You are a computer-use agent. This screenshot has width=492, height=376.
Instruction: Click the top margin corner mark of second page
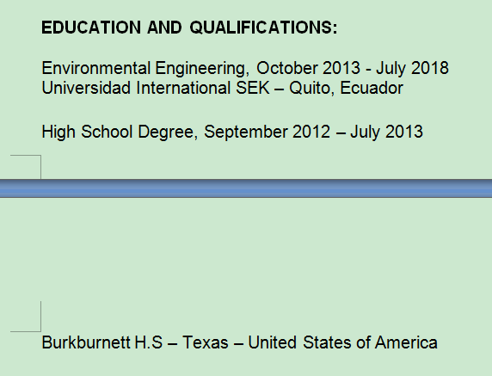[26, 317]
